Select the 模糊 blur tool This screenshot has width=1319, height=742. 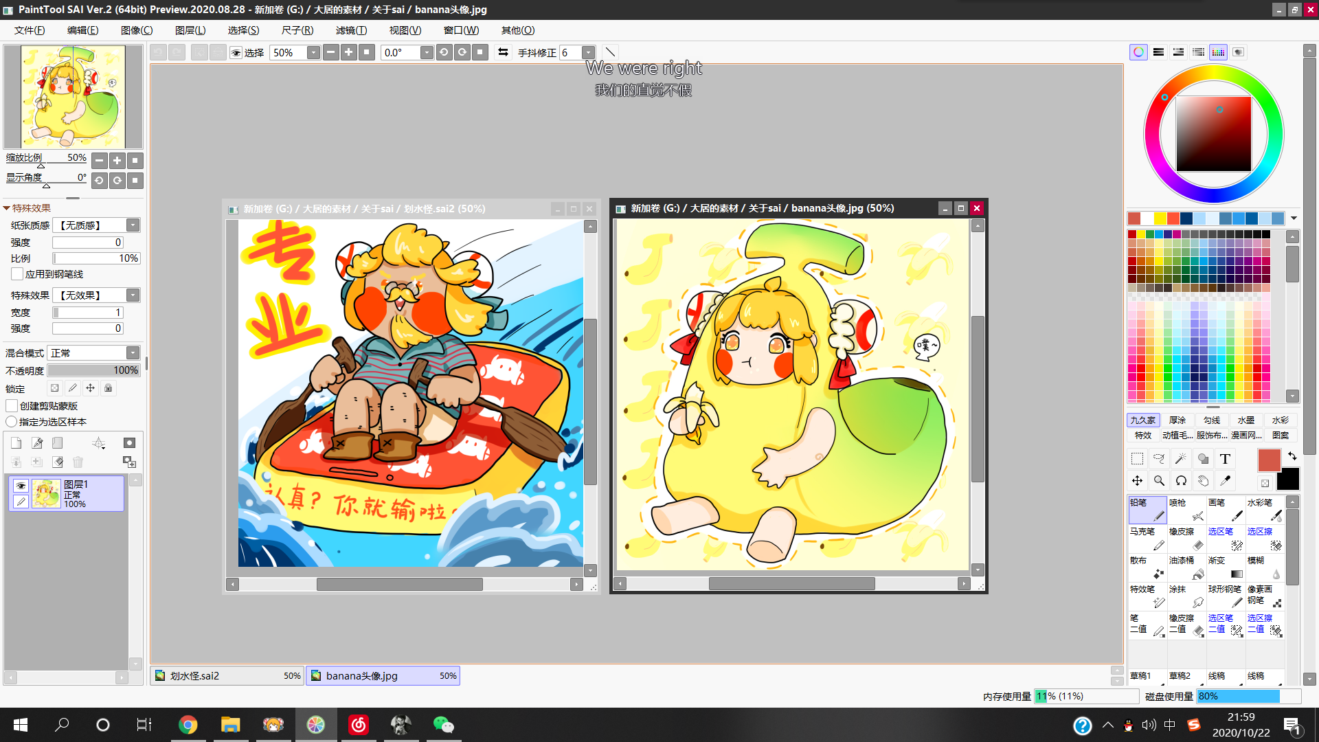(x=1265, y=567)
